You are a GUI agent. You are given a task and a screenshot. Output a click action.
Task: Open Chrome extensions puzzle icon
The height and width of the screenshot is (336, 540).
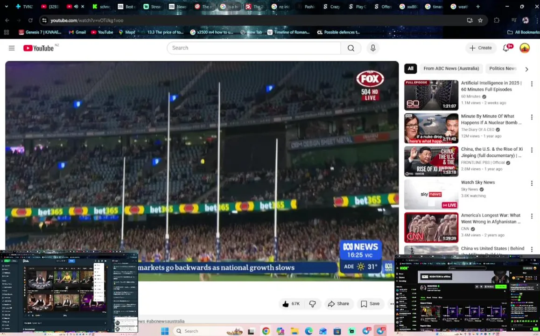[497, 21]
